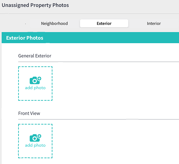This screenshot has height=164, width=179.
Task: Click the Exterior Photos heading text
Action: (25, 38)
